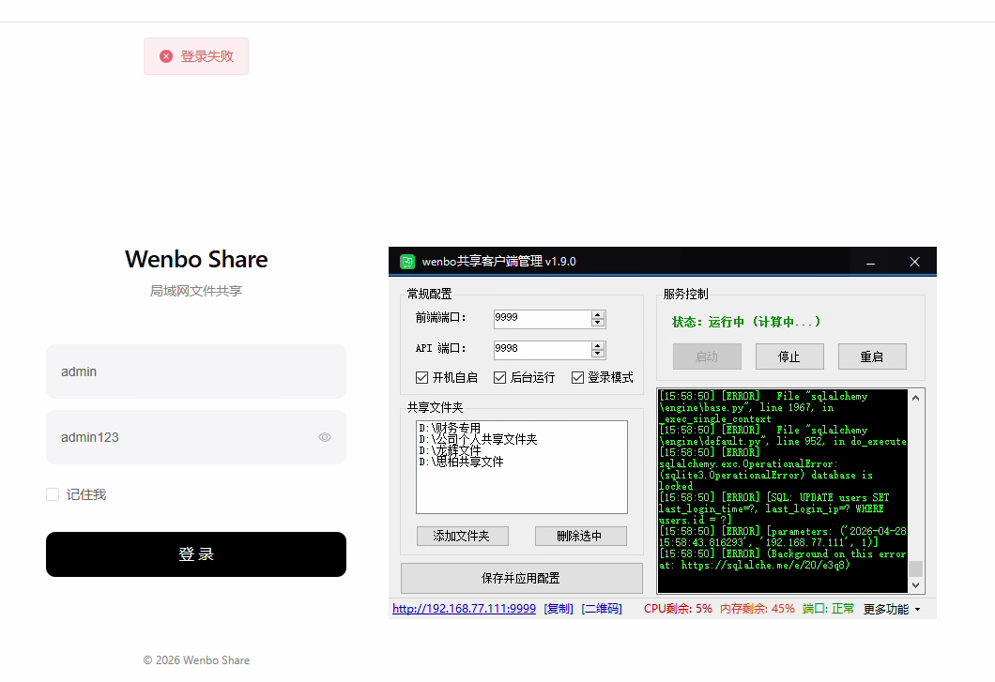This screenshot has width=995, height=682.
Task: Open the http://192.168.77.111:9999 link
Action: (464, 609)
